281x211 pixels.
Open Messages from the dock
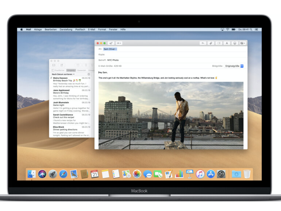pos(147,174)
